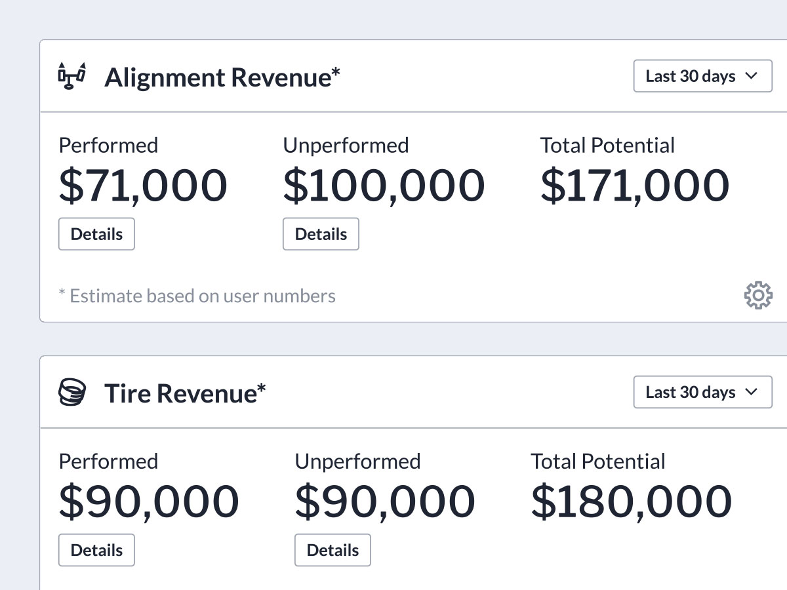
Task: Open settings gear in Alignment Revenue card
Action: click(x=758, y=296)
